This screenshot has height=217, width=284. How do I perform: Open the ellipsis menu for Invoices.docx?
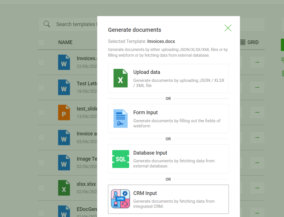[257, 62]
